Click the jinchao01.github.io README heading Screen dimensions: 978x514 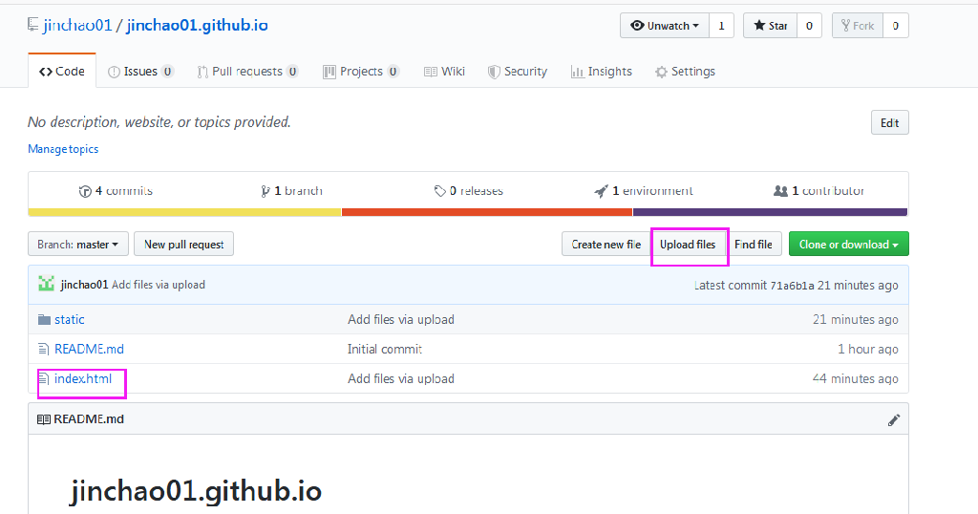[196, 491]
